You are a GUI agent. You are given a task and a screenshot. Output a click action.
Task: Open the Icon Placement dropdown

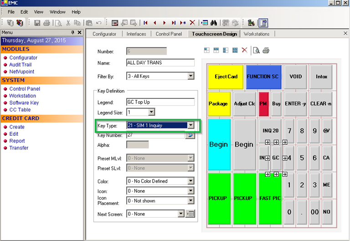tap(190, 200)
